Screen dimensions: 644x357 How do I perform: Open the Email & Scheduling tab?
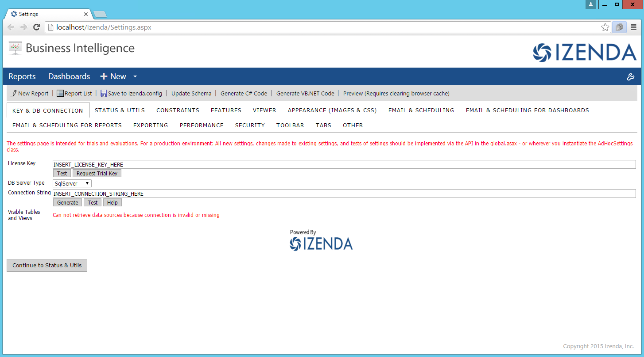click(421, 110)
